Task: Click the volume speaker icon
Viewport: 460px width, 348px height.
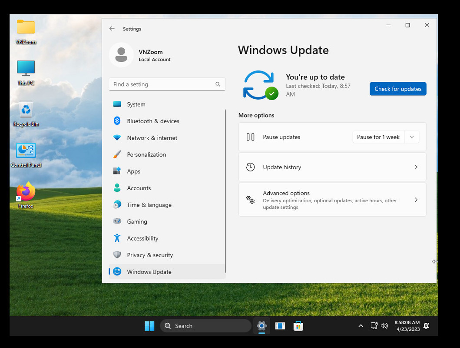Action: 384,326
